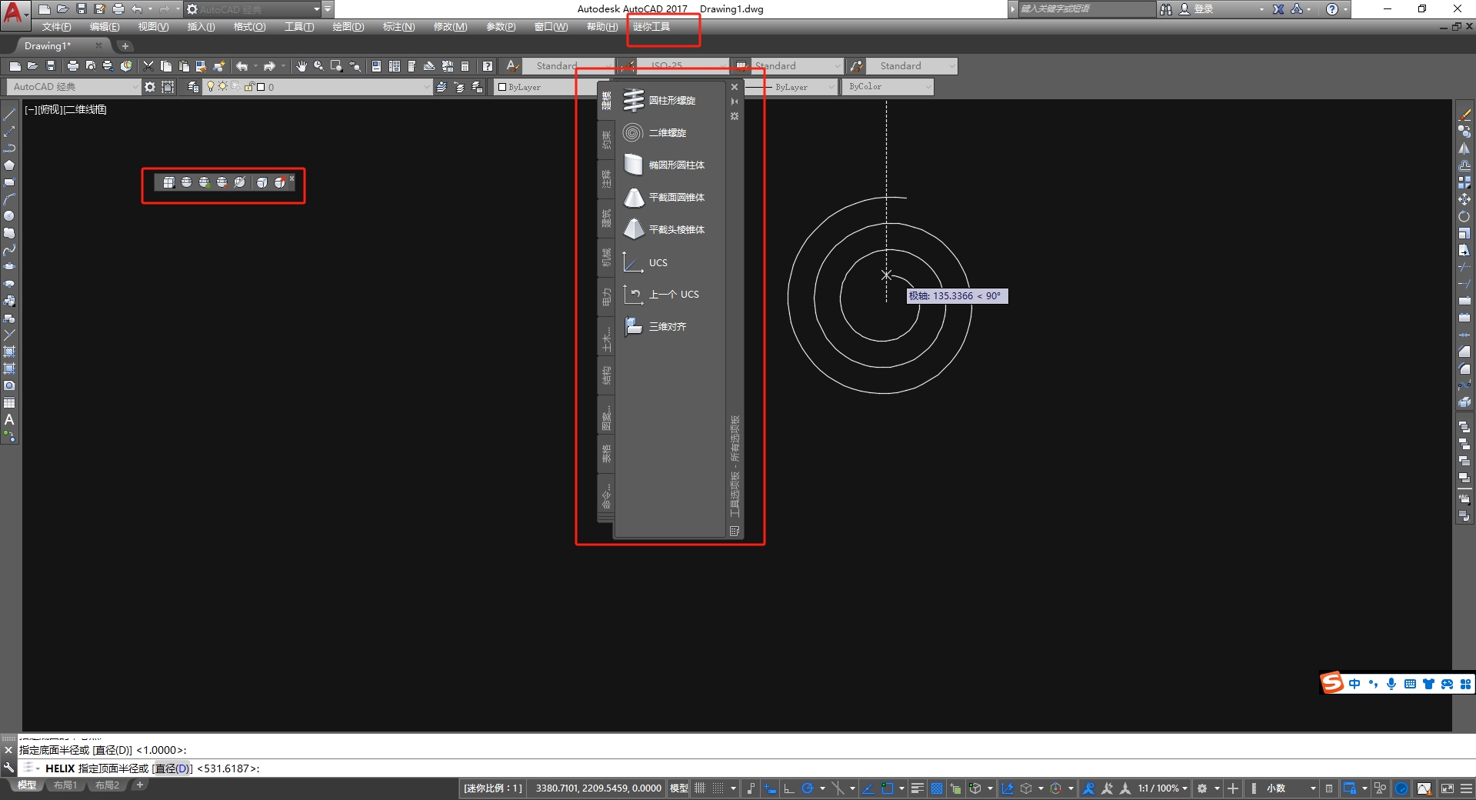Open the ISO-25 dimension style dropdown
The width and height of the screenshot is (1476, 800).
click(x=683, y=66)
